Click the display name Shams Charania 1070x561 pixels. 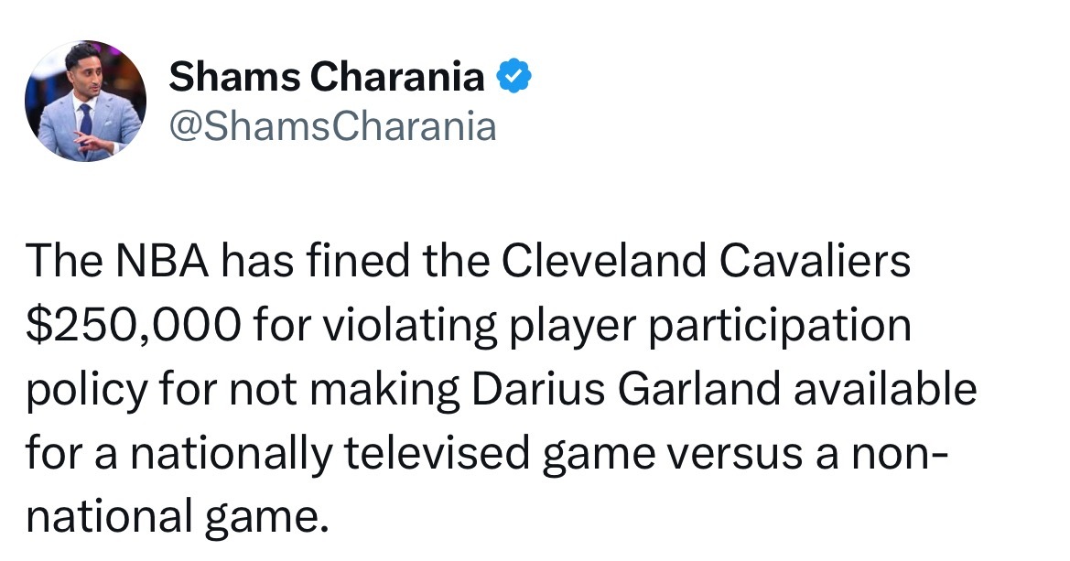point(327,79)
